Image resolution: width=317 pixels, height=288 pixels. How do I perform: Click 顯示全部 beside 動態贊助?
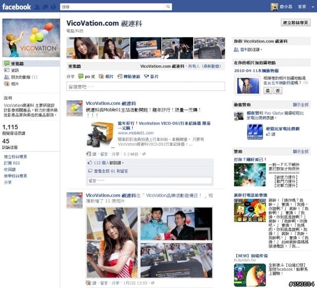click(x=301, y=105)
